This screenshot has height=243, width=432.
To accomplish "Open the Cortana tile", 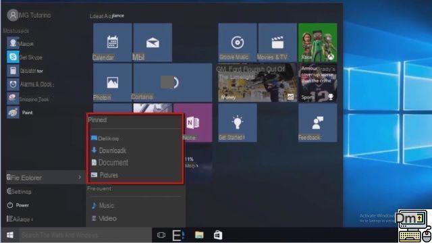I will (173, 82).
